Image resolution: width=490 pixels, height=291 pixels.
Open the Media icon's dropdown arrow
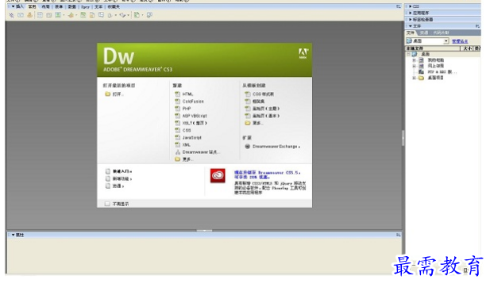click(x=76, y=15)
